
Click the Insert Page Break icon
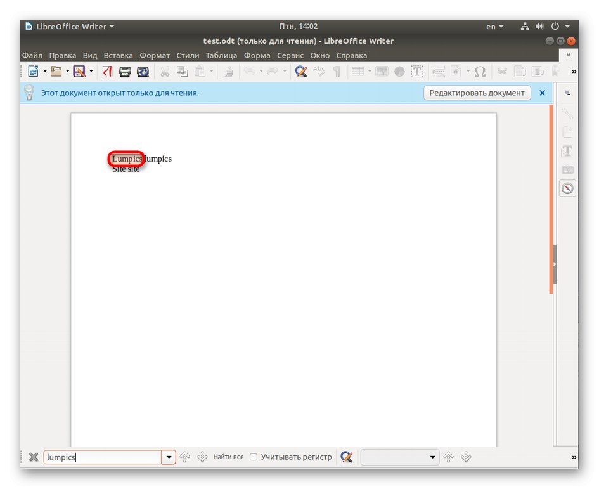click(439, 72)
